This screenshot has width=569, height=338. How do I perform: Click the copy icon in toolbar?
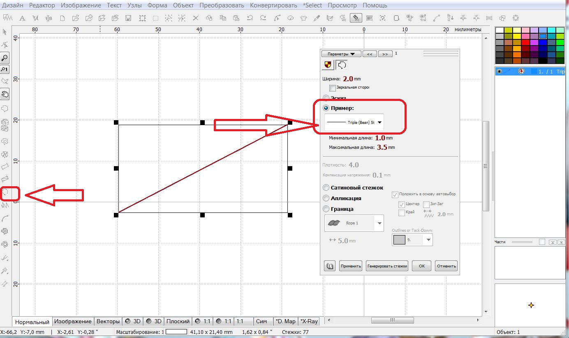[x=223, y=18]
